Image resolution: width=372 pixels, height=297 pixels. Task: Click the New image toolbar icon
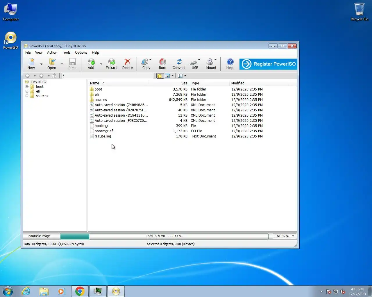coord(31,64)
